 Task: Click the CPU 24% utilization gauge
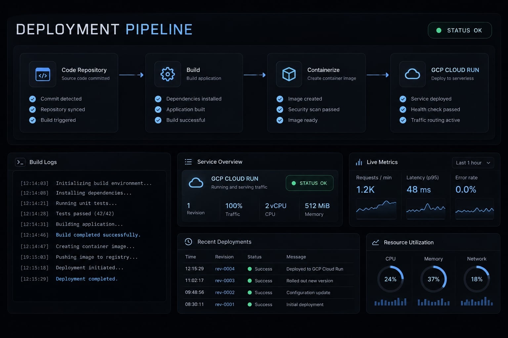390,279
